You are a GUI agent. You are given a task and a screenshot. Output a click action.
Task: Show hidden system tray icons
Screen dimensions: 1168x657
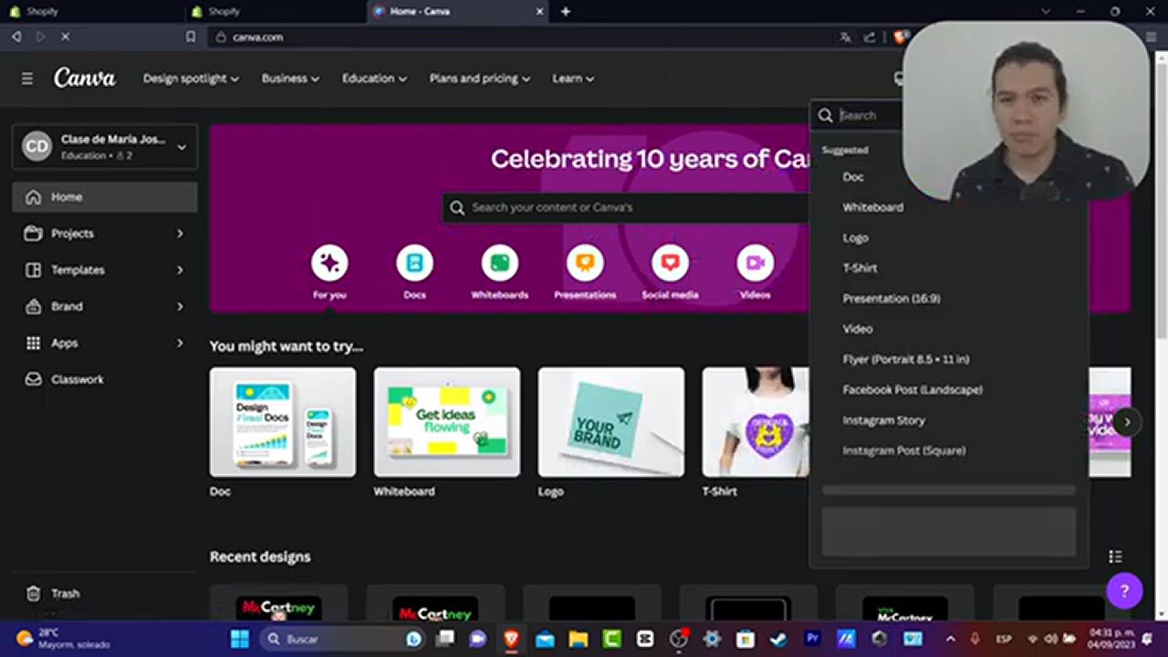pyautogui.click(x=950, y=639)
